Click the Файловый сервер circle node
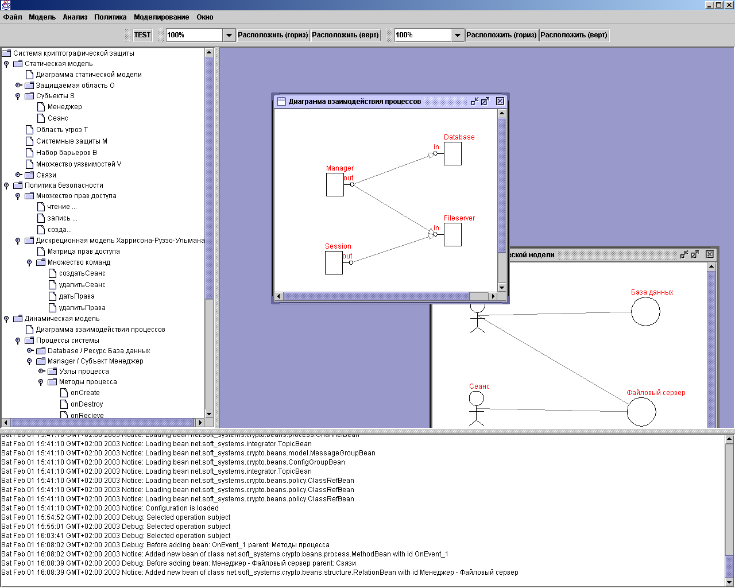The height and width of the screenshot is (588, 735). 641,412
